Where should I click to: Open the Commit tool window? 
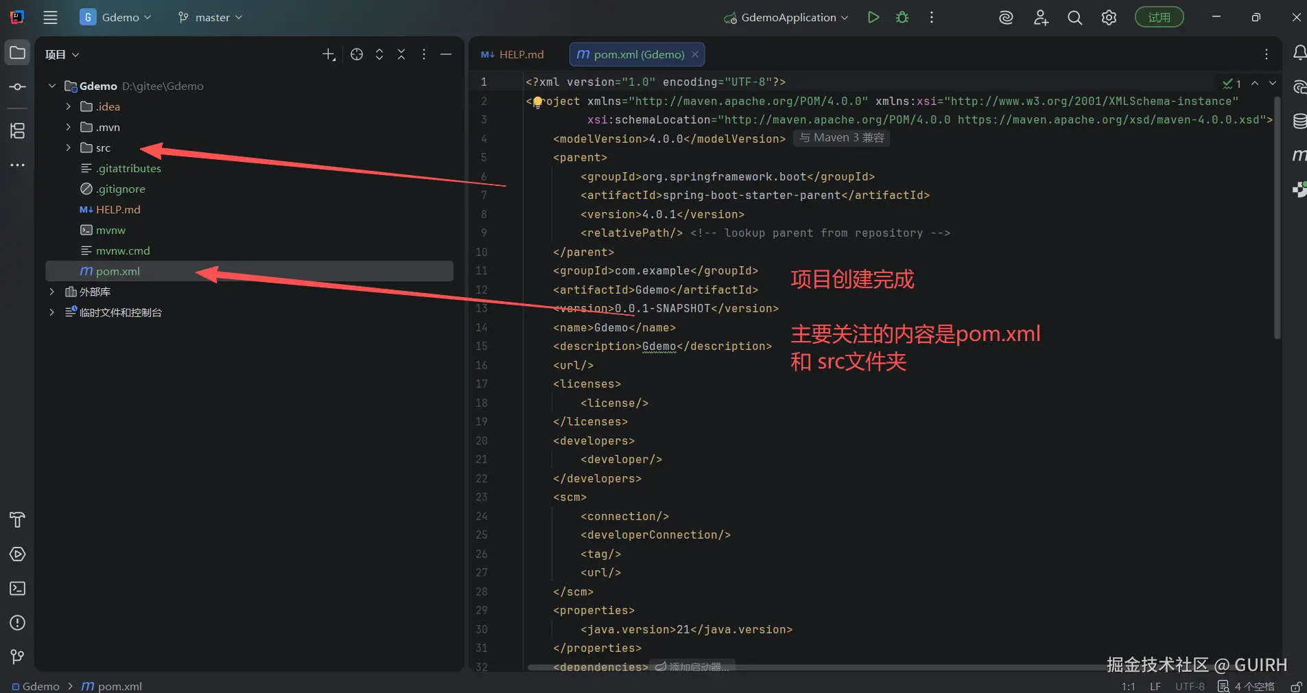(x=17, y=87)
